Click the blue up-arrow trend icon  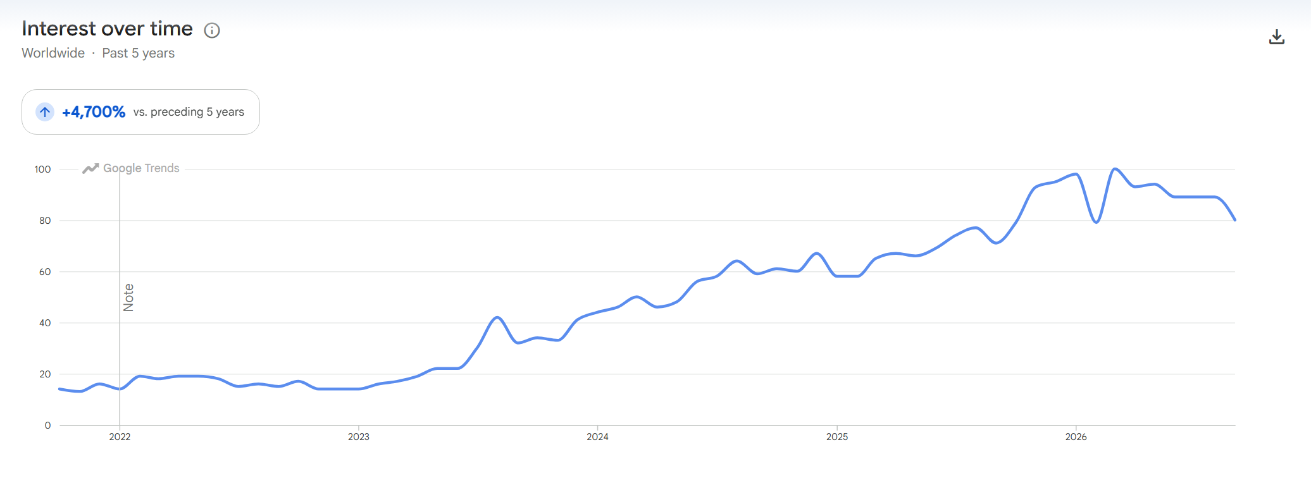45,112
